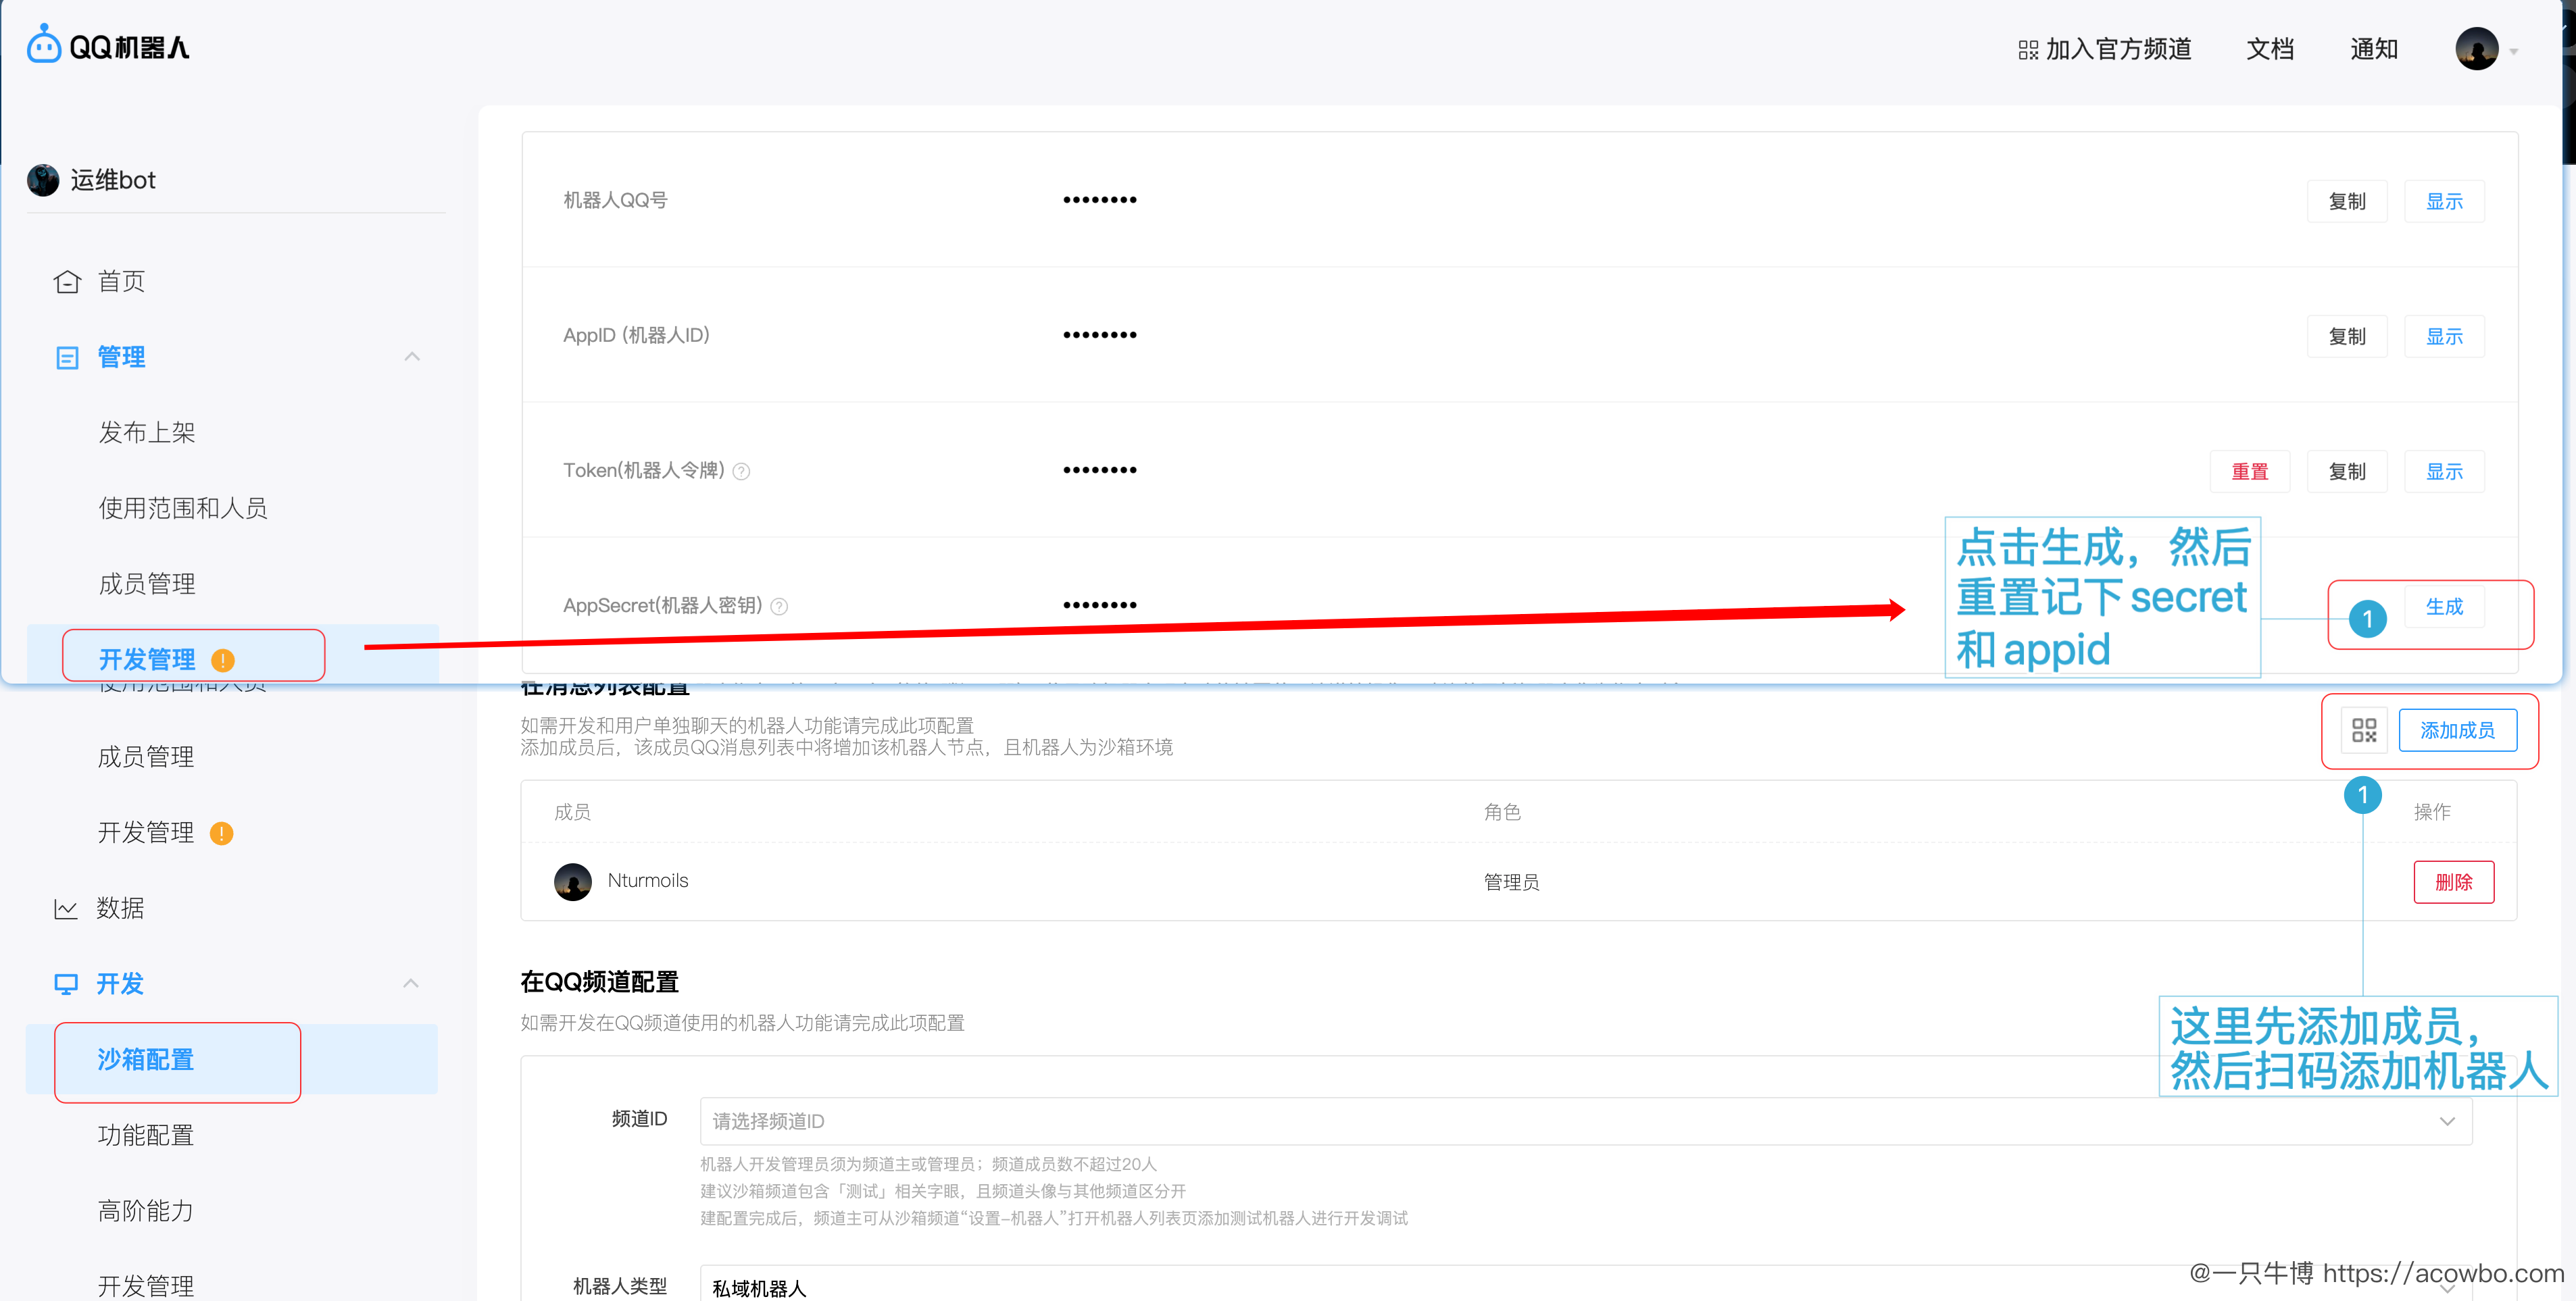
Task: Delete member Nturmoils with 删除
Action: pos(2454,882)
